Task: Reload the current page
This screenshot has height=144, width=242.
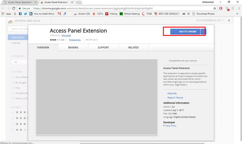Action: [14, 8]
